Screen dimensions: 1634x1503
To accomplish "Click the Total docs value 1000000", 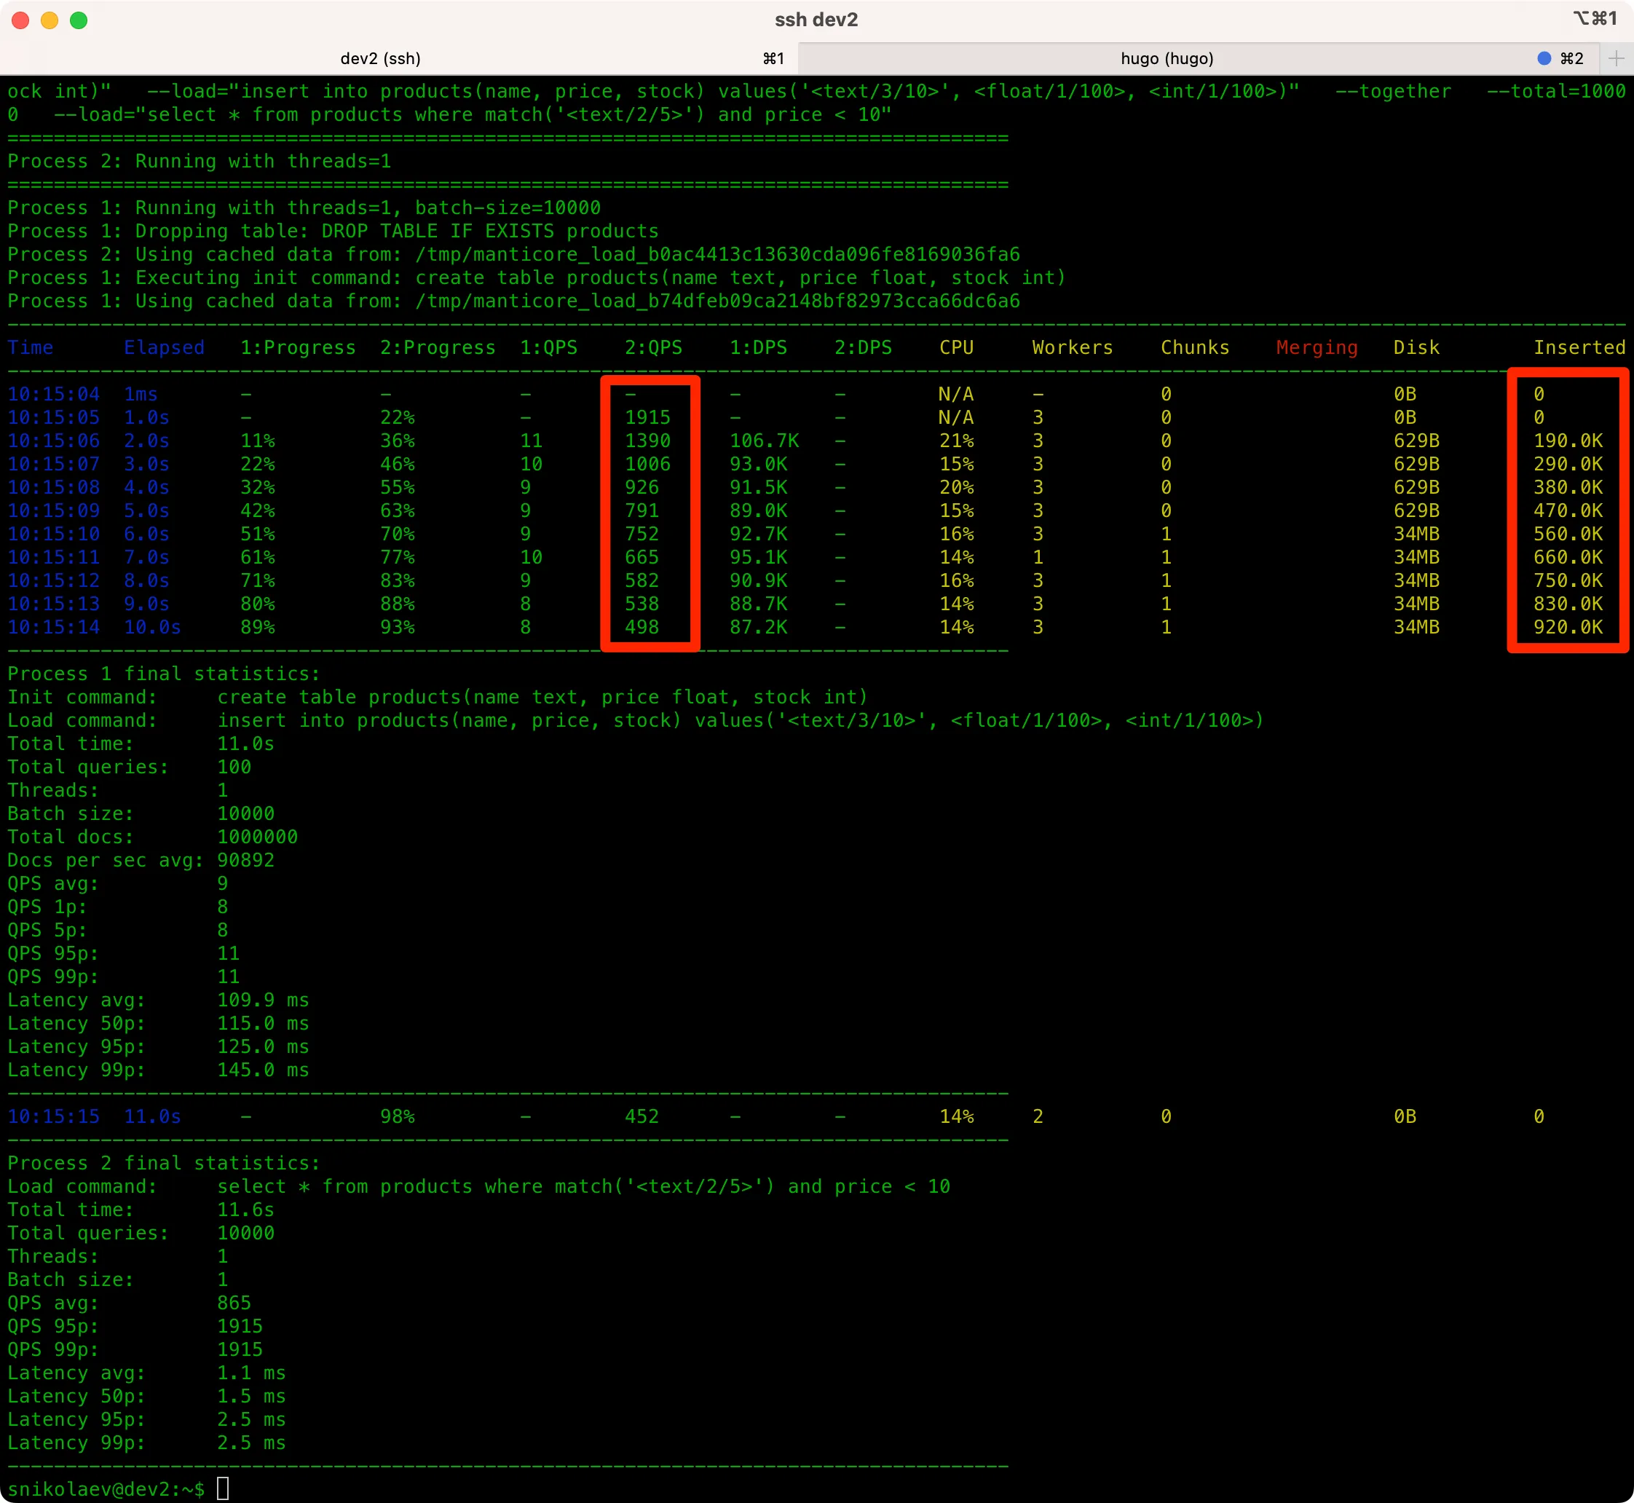I will tap(257, 837).
